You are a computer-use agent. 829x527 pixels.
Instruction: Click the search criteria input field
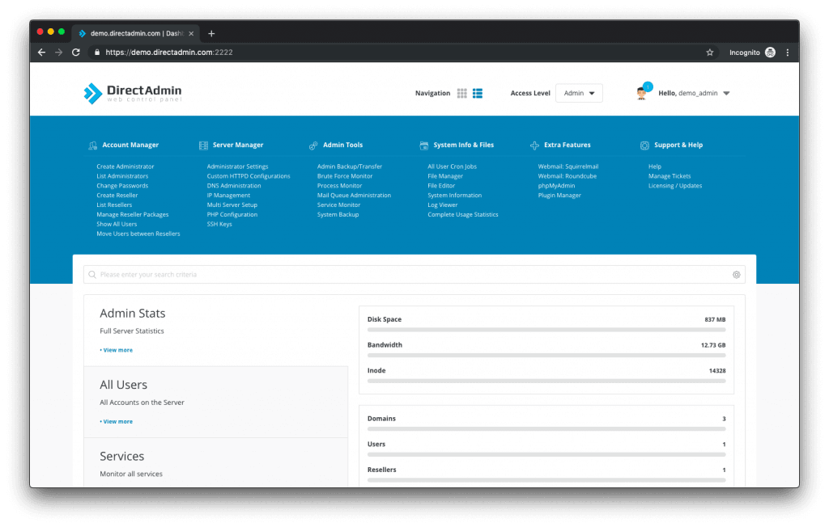(324, 274)
